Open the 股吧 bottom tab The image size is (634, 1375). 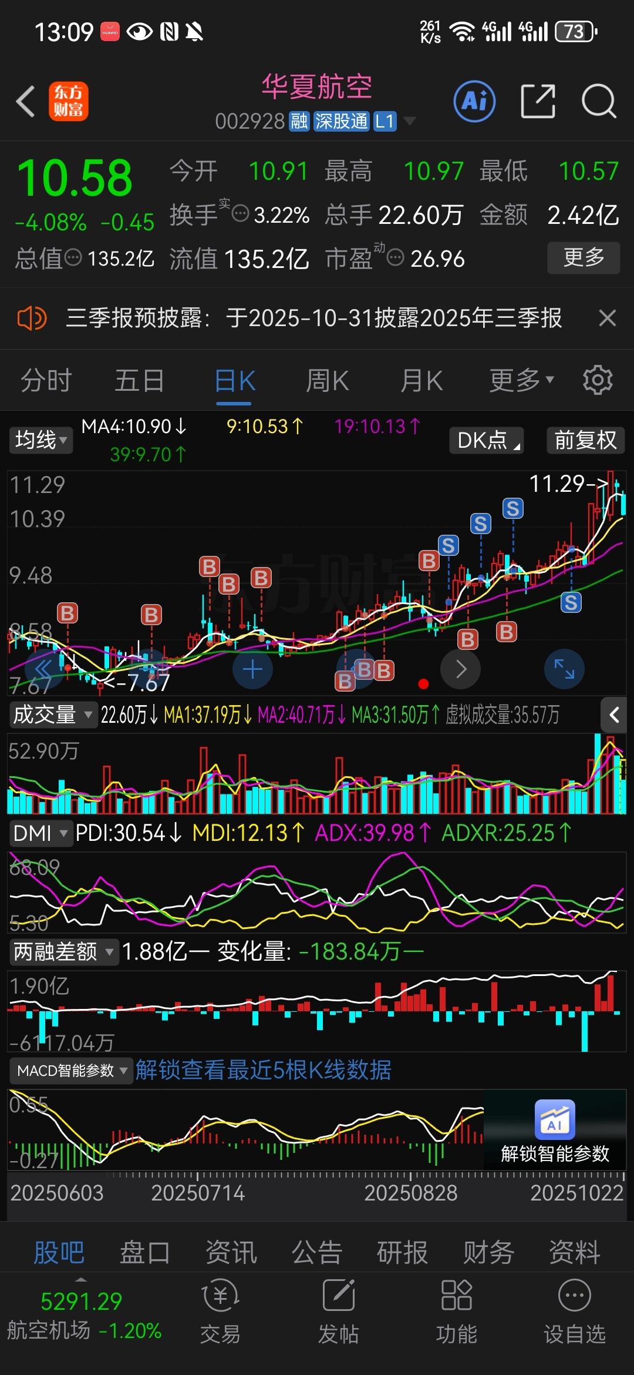pos(59,1253)
